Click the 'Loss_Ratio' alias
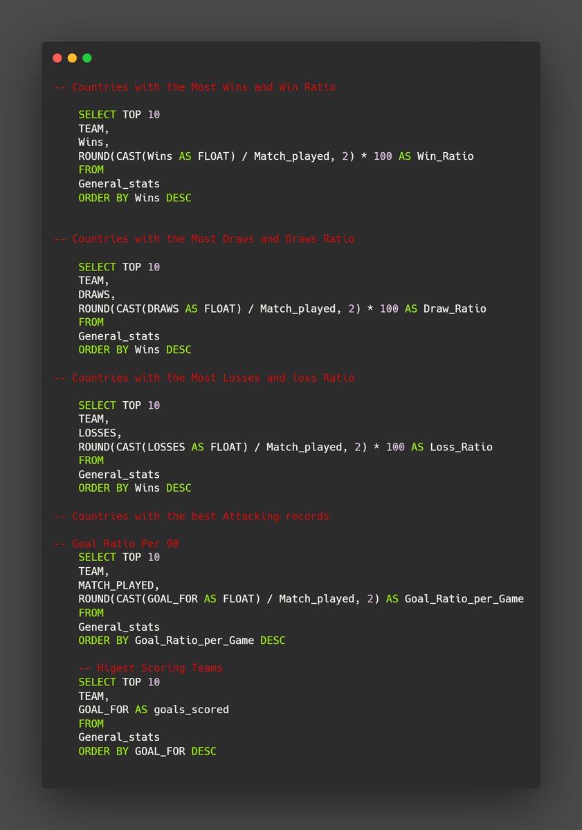582x830 pixels. tap(462, 447)
